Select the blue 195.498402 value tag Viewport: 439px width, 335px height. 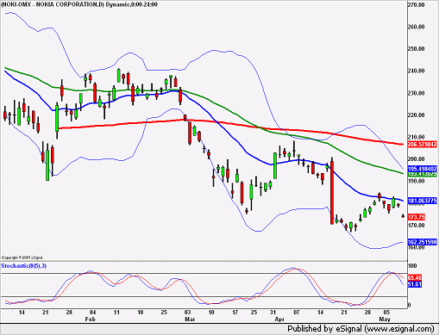(423, 169)
